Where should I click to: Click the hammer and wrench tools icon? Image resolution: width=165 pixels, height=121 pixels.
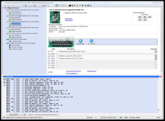pos(82,6)
